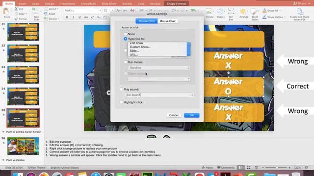Click the zoom out minus button
The width and height of the screenshot is (314, 176).
[263, 168]
